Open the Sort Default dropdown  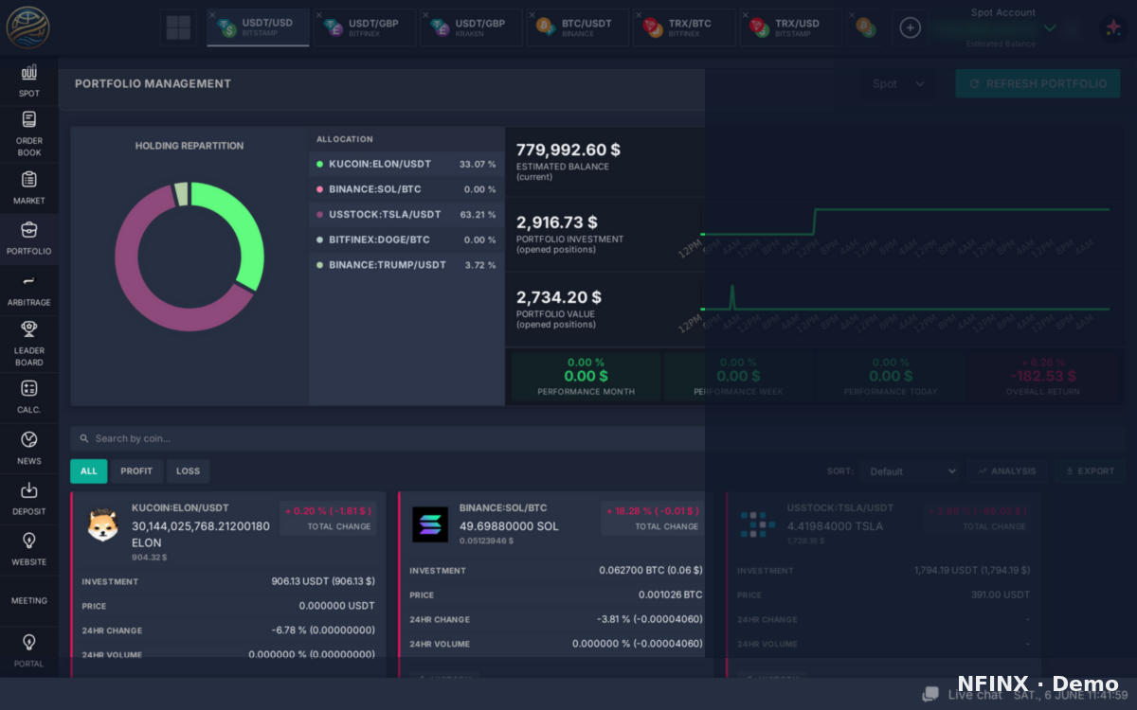click(x=911, y=470)
